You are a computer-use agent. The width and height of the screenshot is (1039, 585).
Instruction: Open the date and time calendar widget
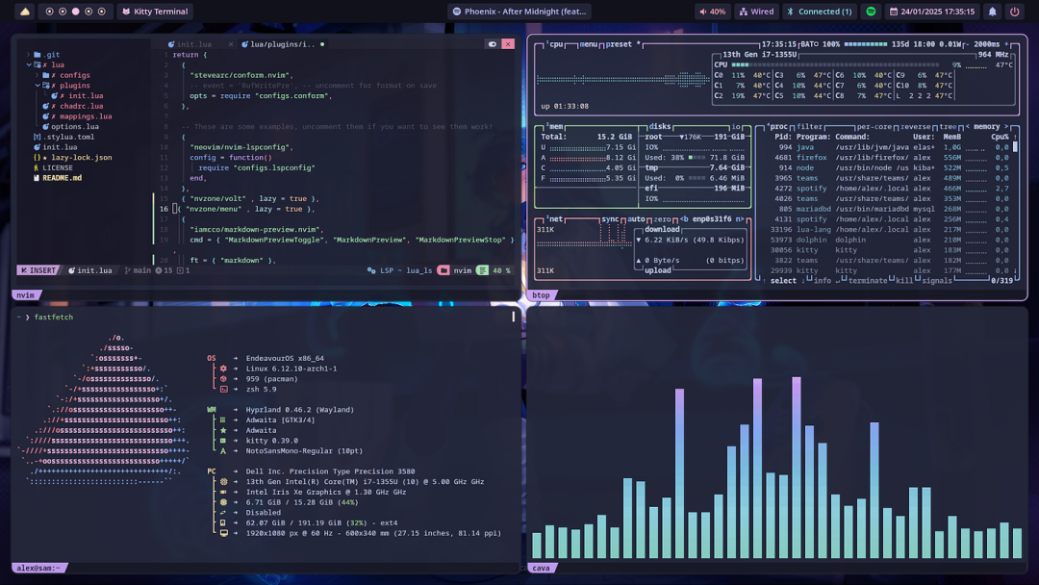point(931,12)
